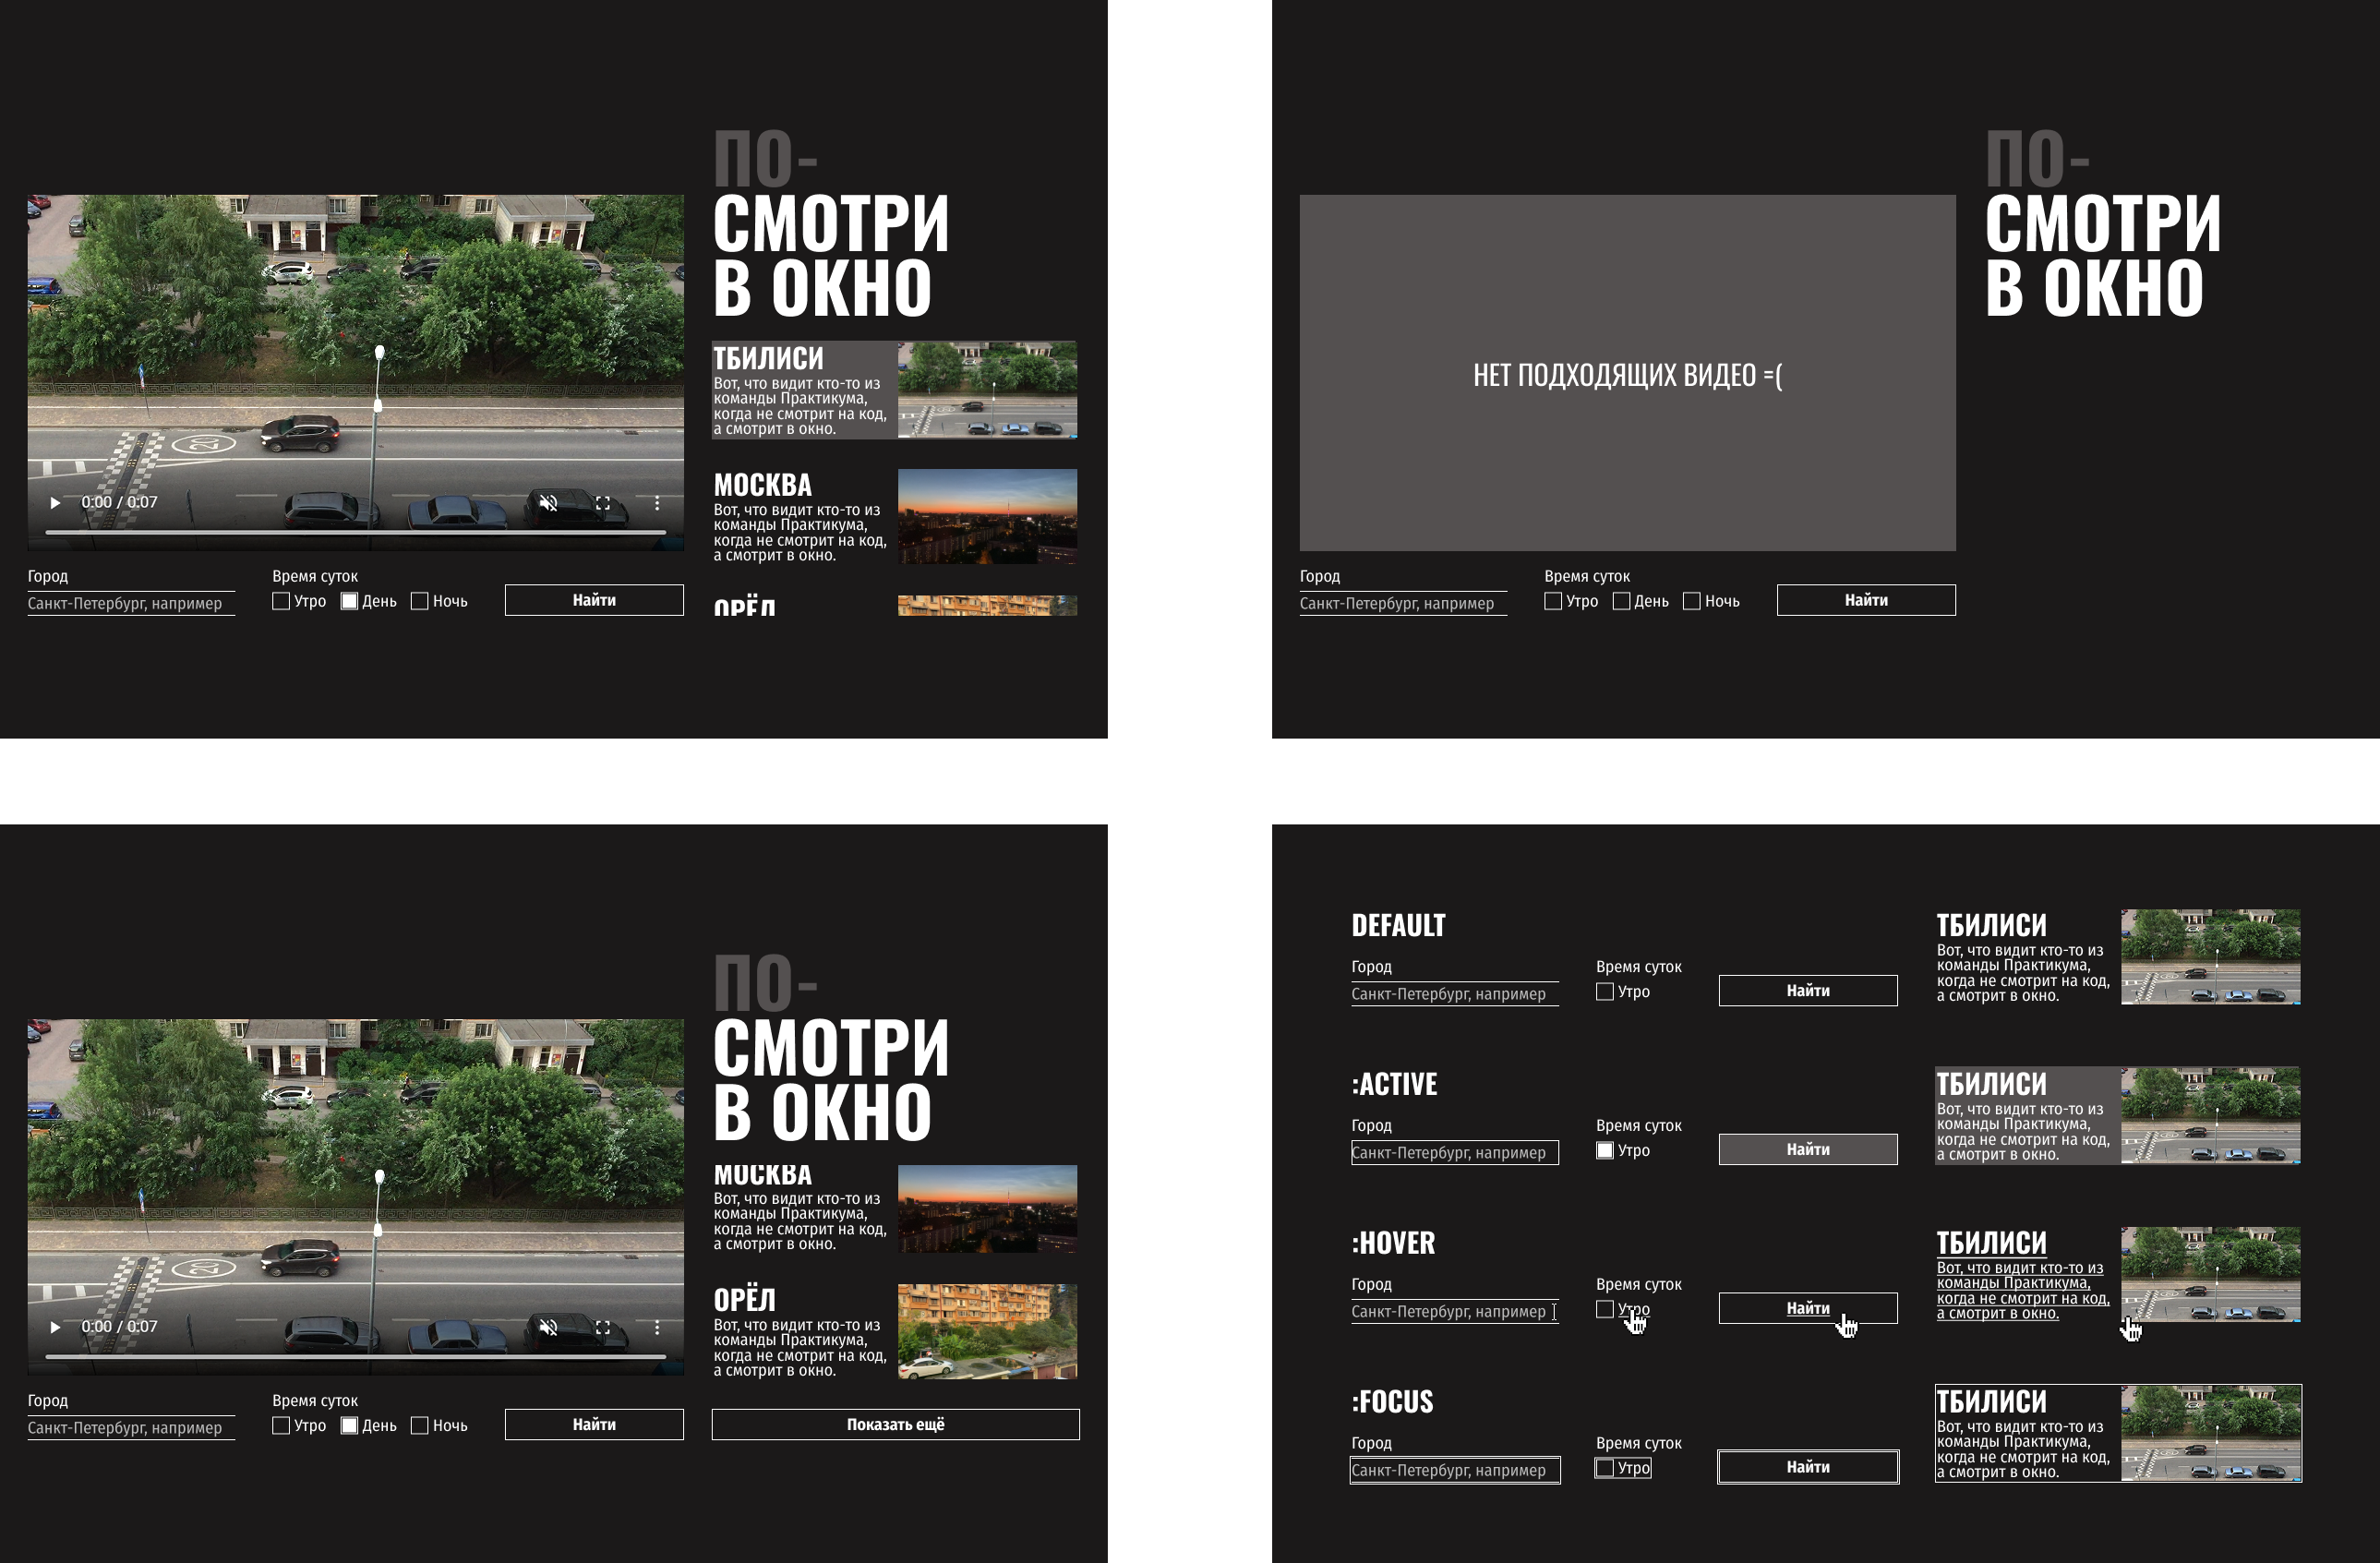Open fullscreen in the player beside highlighted Тбилиси card
2380x1563 pixels.
click(x=603, y=503)
